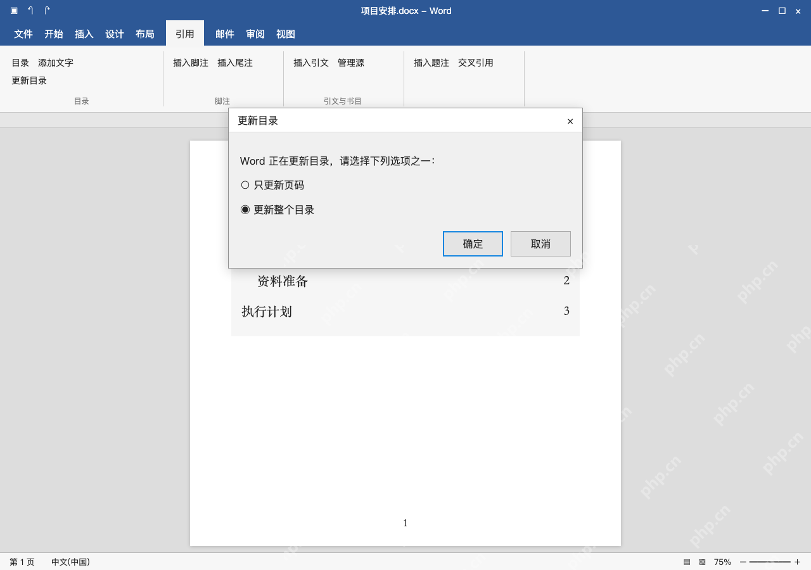Image resolution: width=811 pixels, height=570 pixels.
Task: Confirm with the 确定 button
Action: [x=473, y=244]
